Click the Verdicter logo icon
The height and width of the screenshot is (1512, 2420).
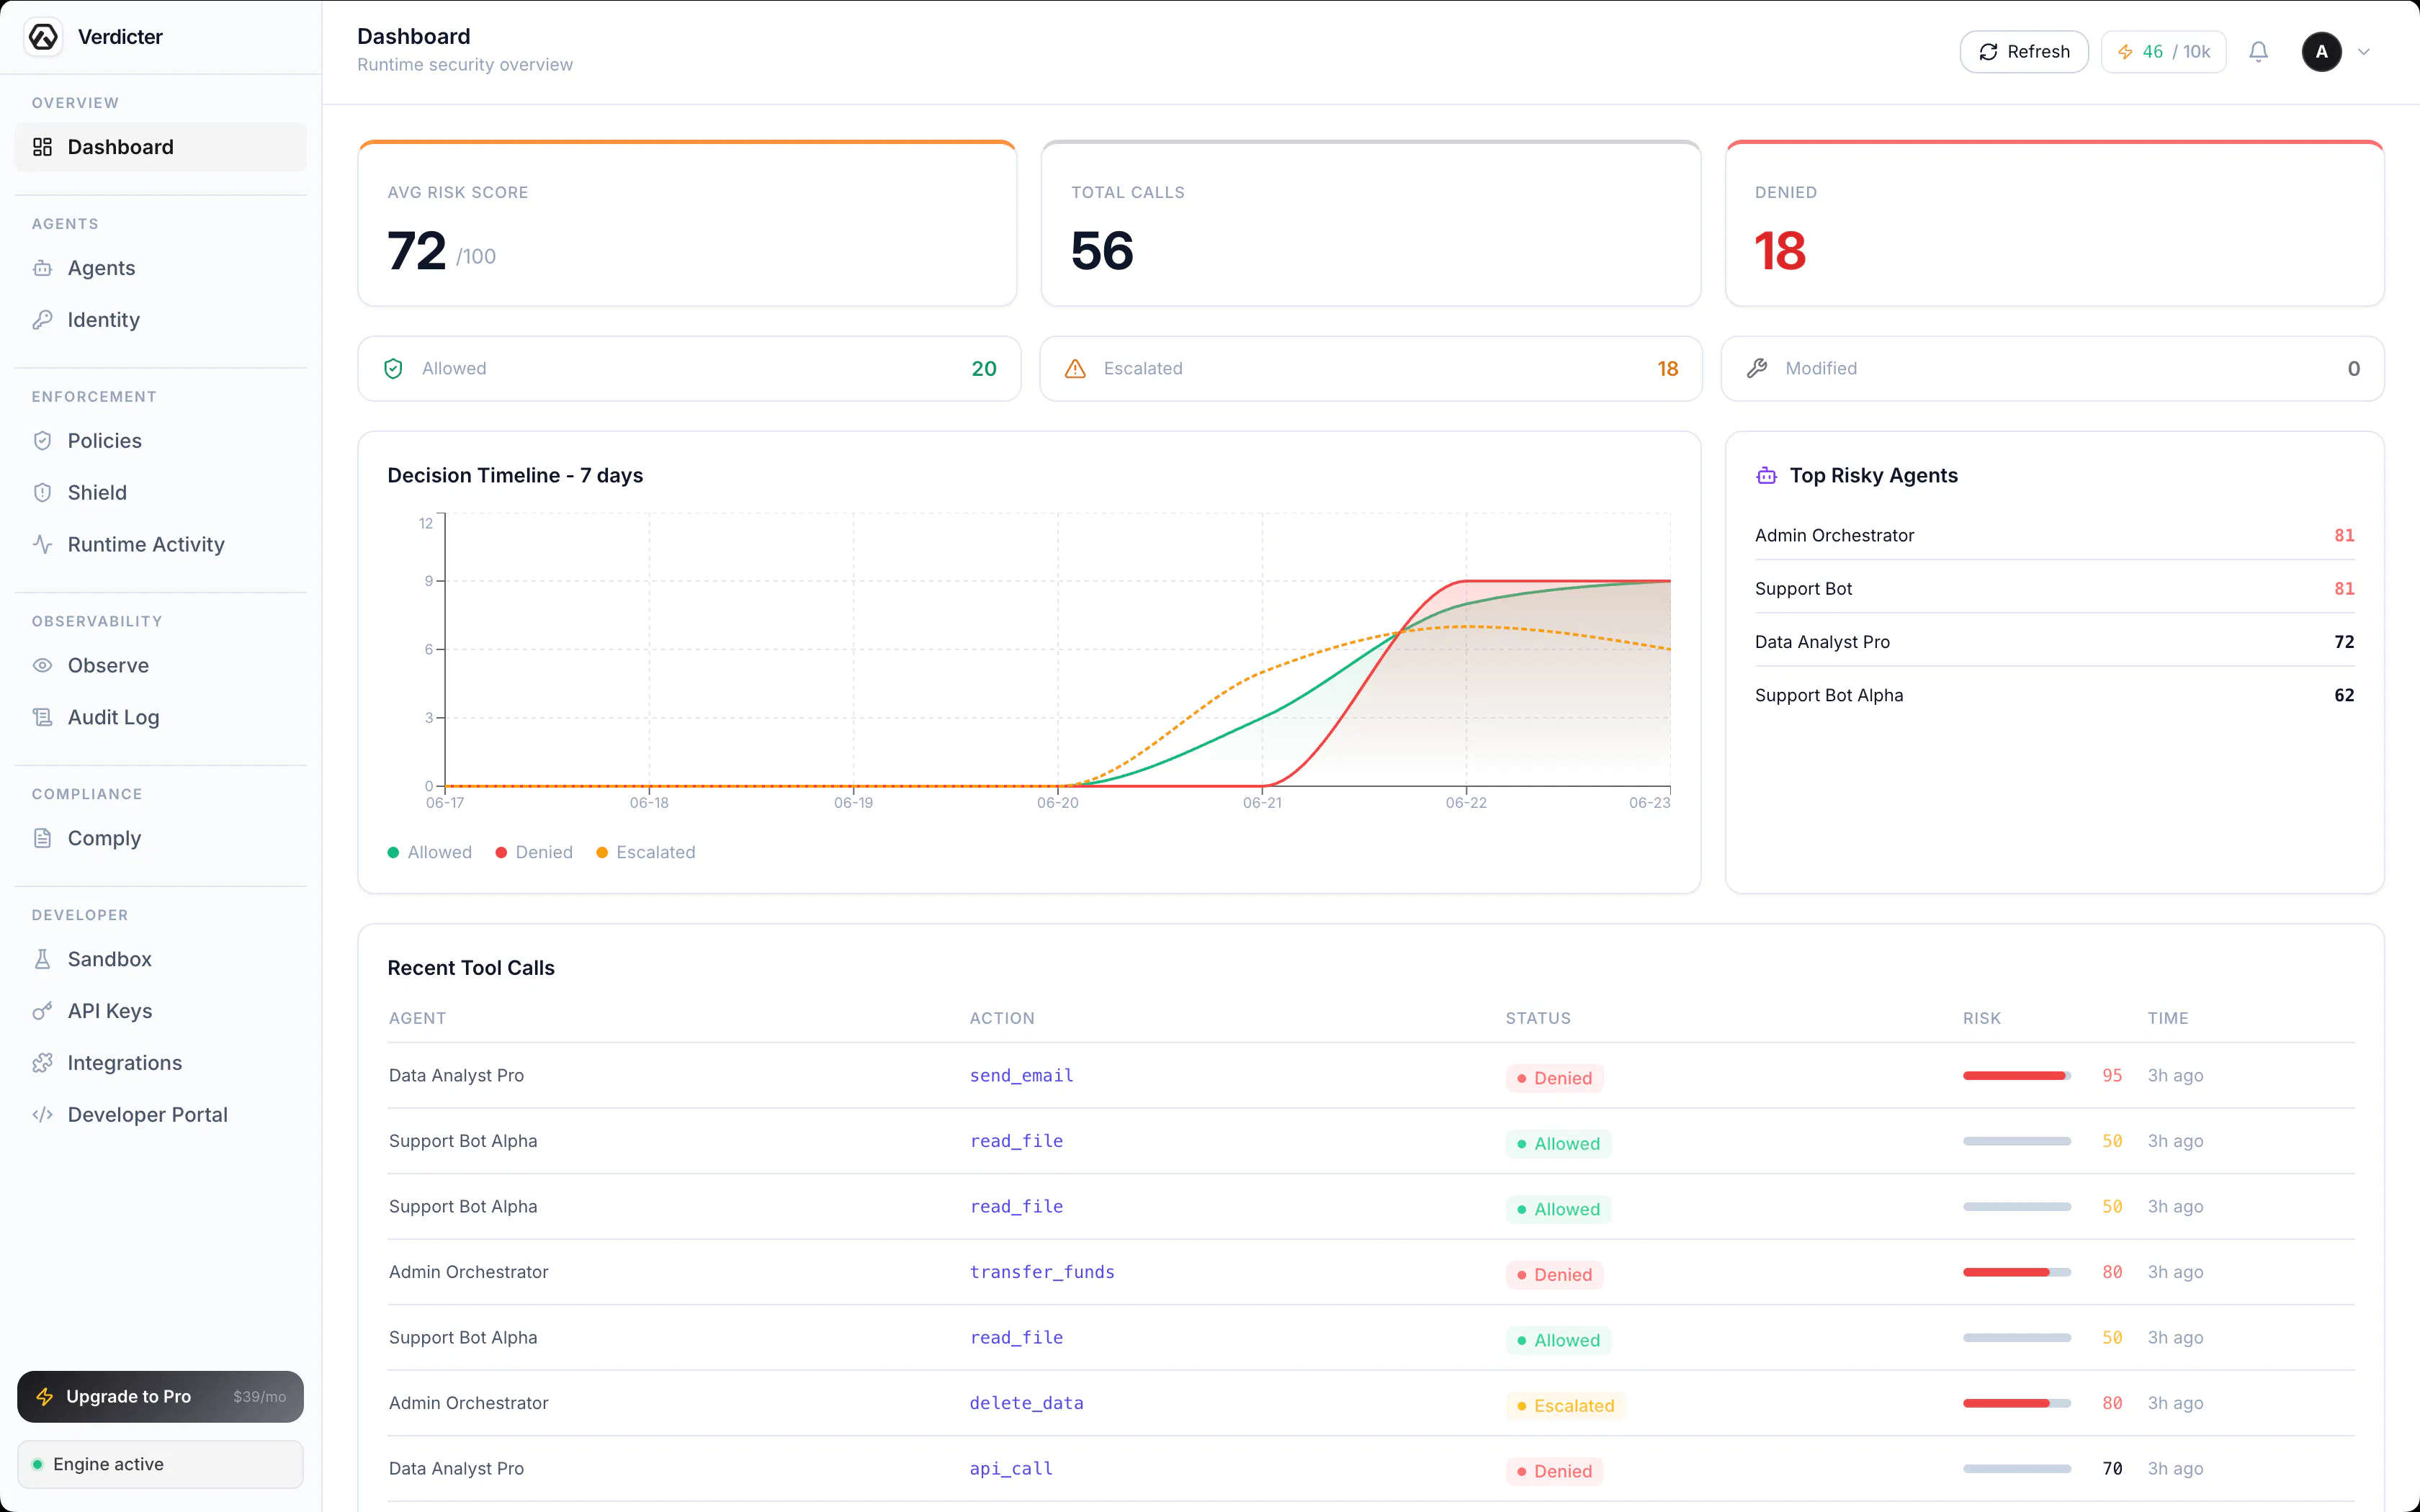[43, 37]
